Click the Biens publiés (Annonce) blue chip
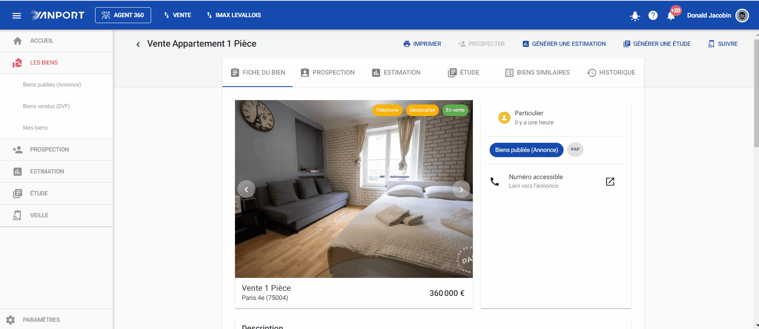759x329 pixels. 526,150
